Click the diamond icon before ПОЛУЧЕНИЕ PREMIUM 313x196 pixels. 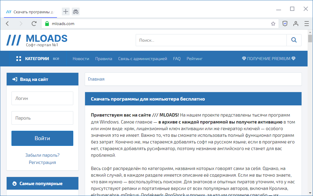tap(244, 58)
